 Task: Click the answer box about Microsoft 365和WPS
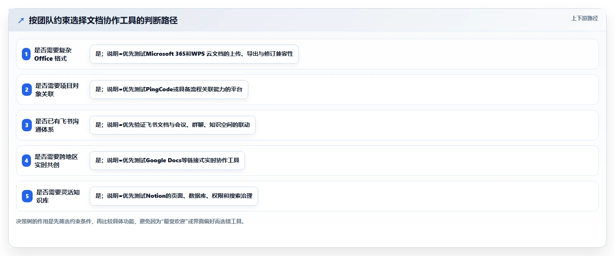point(194,54)
